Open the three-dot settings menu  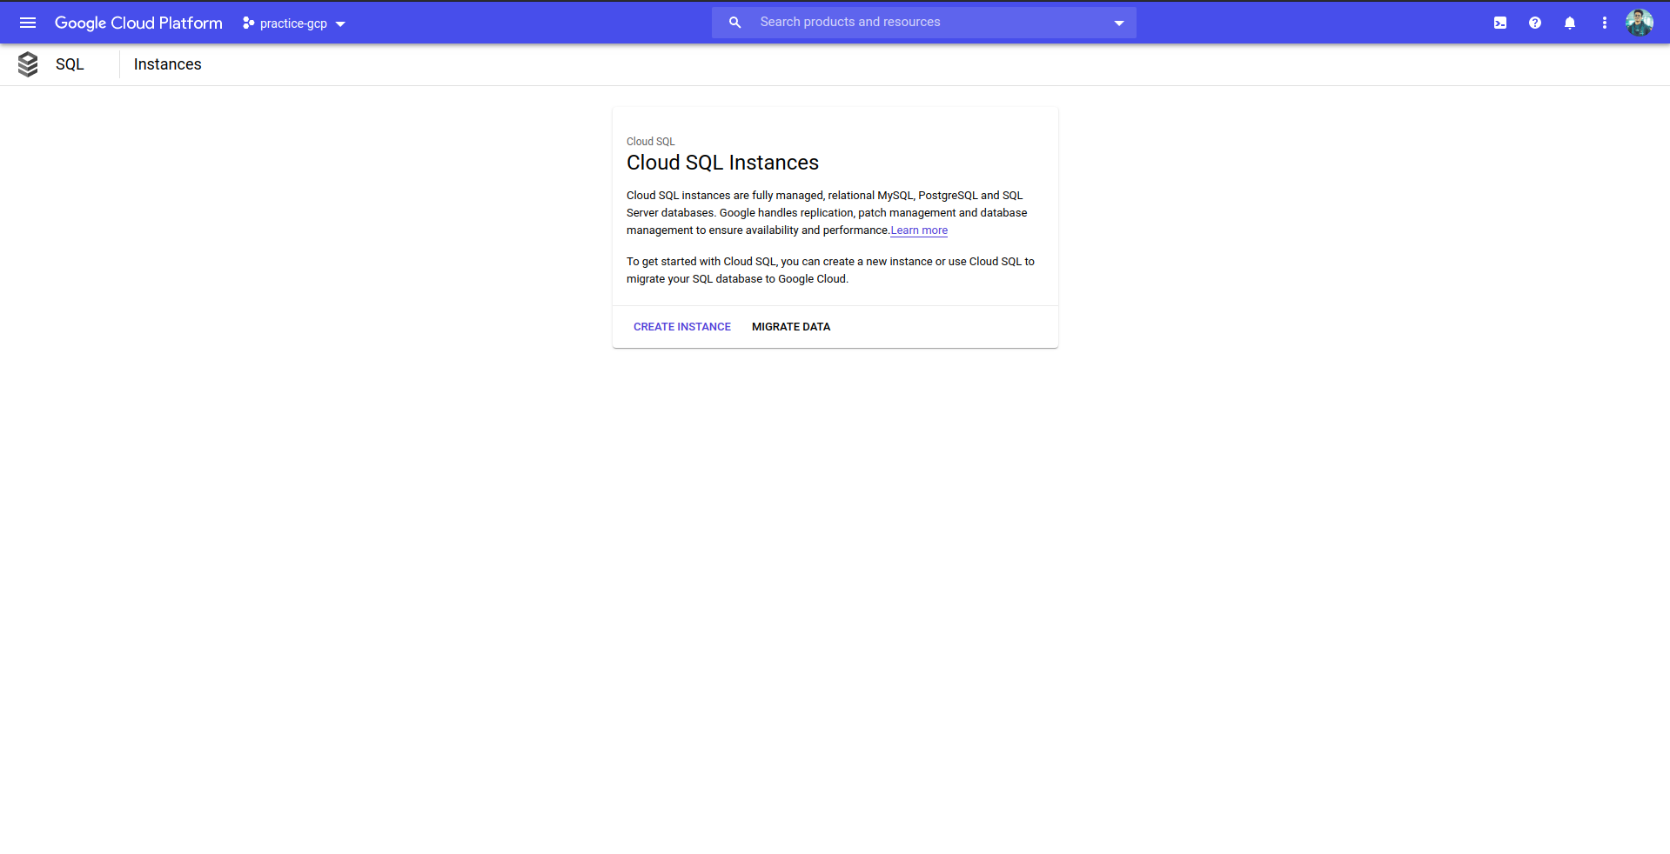[1605, 23]
